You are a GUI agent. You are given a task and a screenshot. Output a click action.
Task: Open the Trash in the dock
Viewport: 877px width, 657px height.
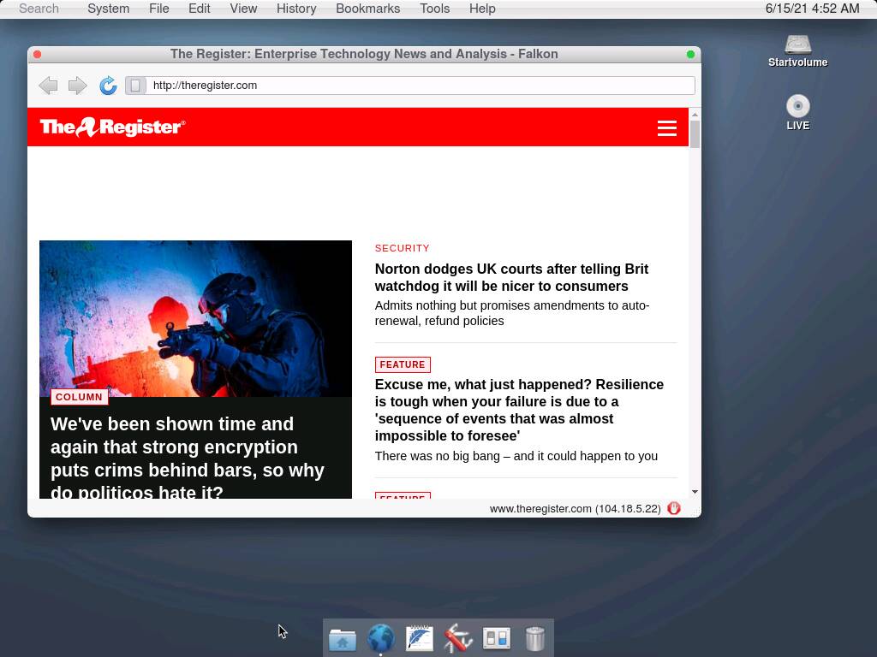click(535, 638)
